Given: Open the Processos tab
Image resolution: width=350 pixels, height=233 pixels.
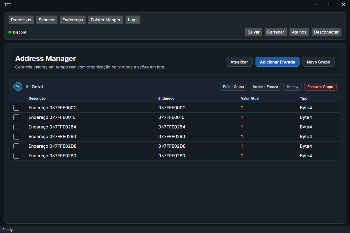Looking at the screenshot, I should (x=21, y=20).
